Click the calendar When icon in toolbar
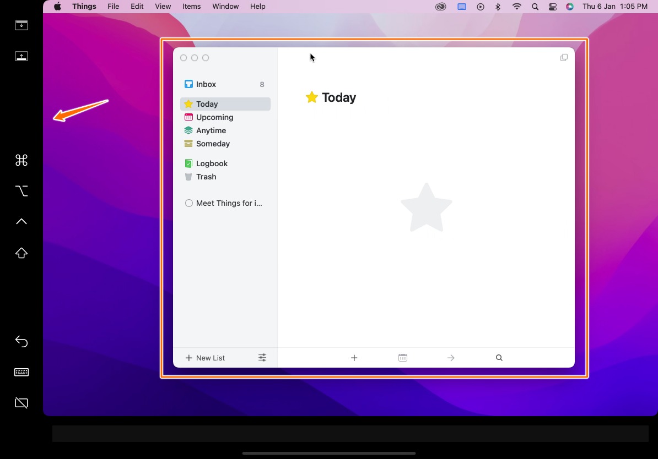This screenshot has width=658, height=459. click(403, 358)
